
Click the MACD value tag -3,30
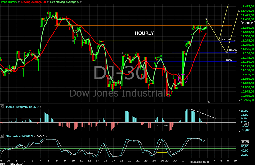[x=245, y=124]
